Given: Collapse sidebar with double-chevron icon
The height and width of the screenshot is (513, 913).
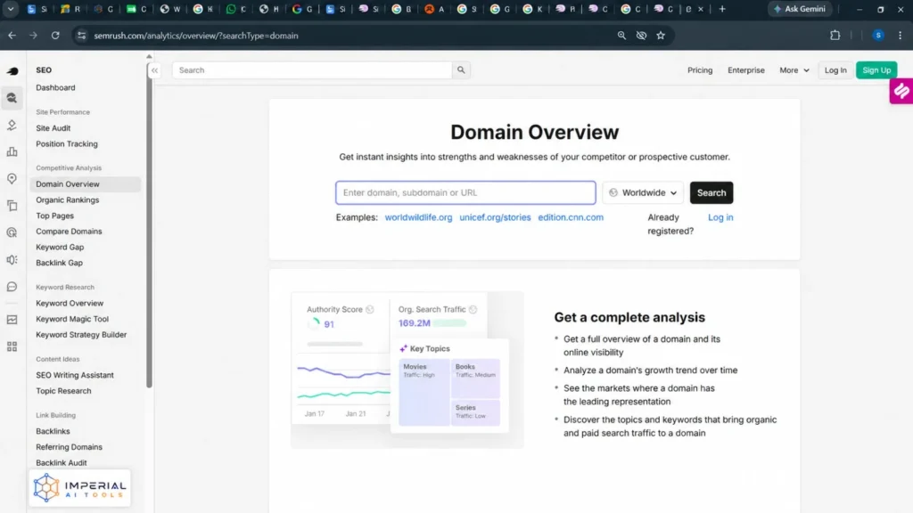Looking at the screenshot, I should click(154, 70).
